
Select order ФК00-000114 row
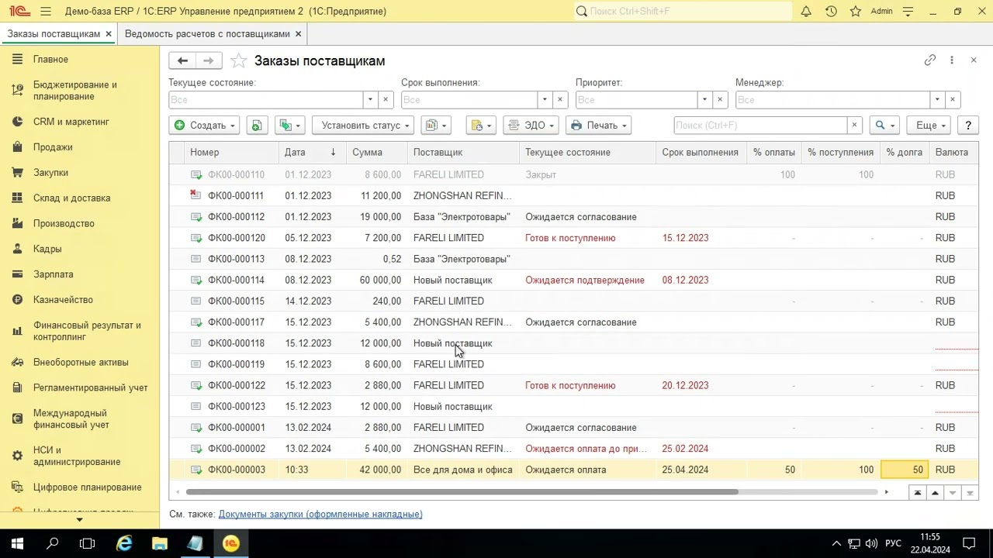pos(573,281)
